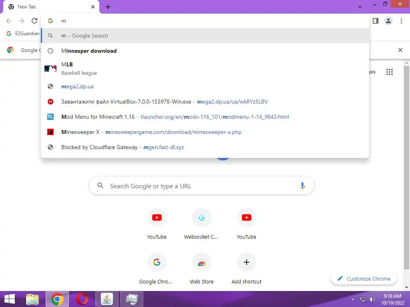Open the tab search chevron
The image size is (410, 307).
pos(360,7)
